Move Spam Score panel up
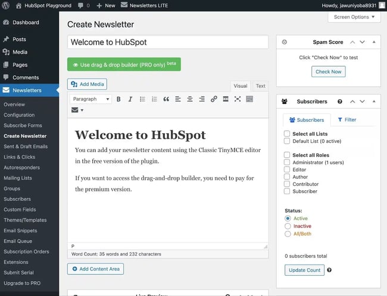Viewport: 387px width, 296px height. (x=352, y=42)
